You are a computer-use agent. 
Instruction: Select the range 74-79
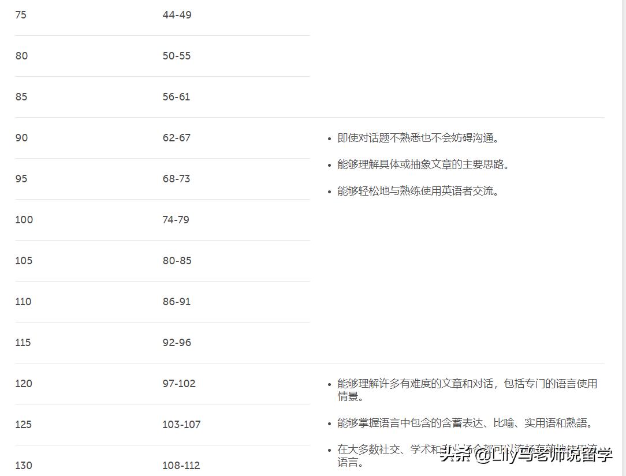pyautogui.click(x=176, y=220)
